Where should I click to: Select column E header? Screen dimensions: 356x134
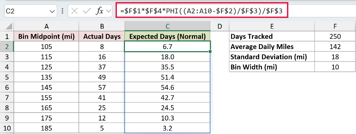click(272, 27)
